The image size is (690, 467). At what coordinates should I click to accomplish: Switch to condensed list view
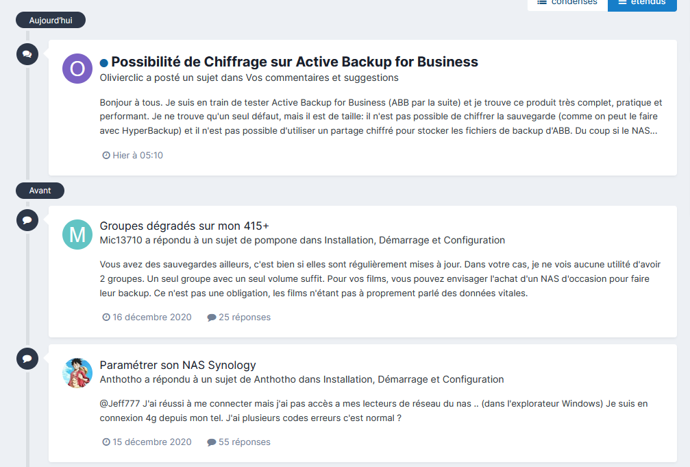567,3
